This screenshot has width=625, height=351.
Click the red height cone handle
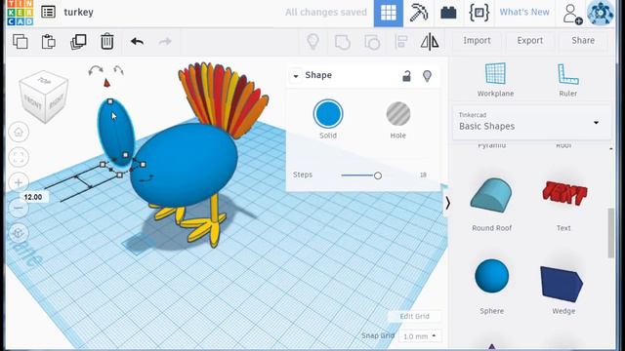tap(106, 83)
